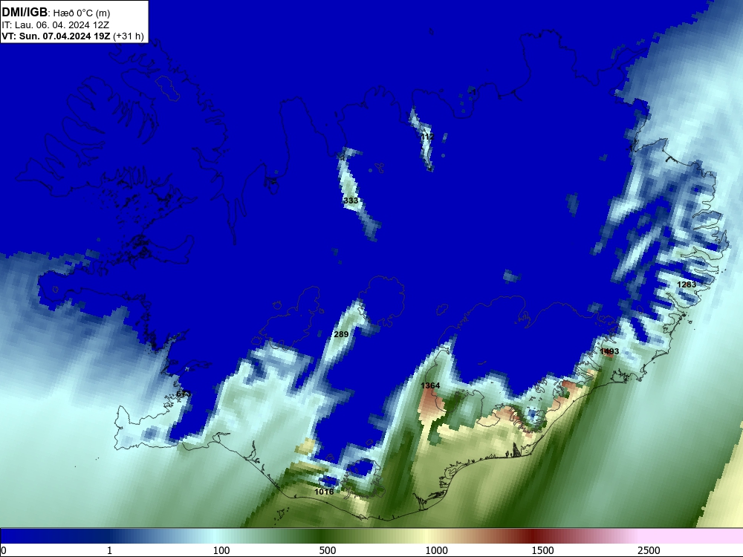The width and height of the screenshot is (743, 557).
Task: Click the map value 1364
Action: click(430, 385)
